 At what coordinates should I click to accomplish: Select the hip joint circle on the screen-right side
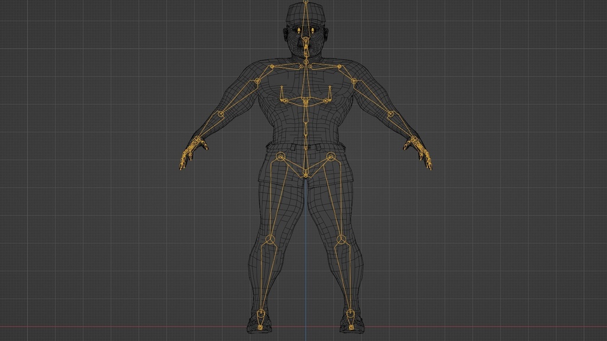click(x=331, y=156)
